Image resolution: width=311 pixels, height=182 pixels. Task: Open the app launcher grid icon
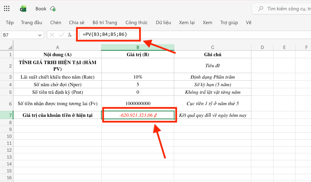pos(7,8)
